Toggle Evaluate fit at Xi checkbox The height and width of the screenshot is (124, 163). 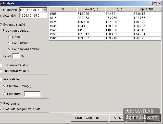(1, 25)
